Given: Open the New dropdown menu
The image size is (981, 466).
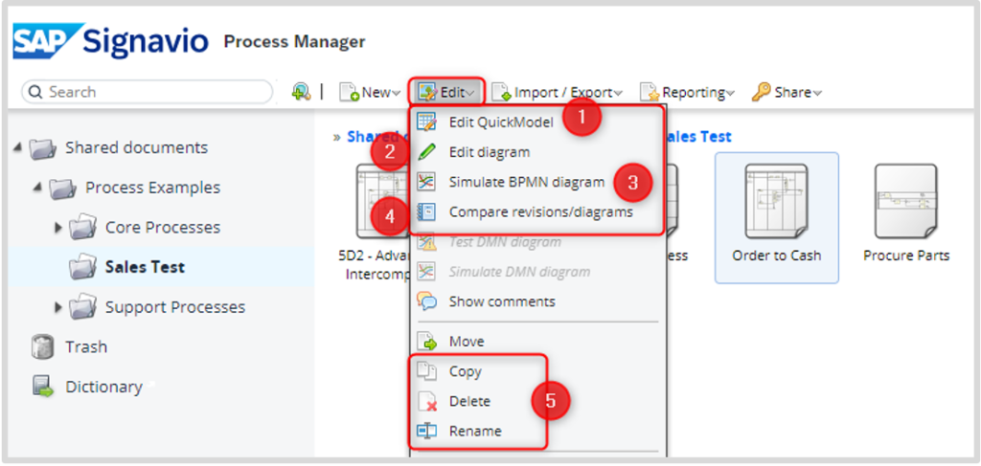Looking at the screenshot, I should coord(370,93).
